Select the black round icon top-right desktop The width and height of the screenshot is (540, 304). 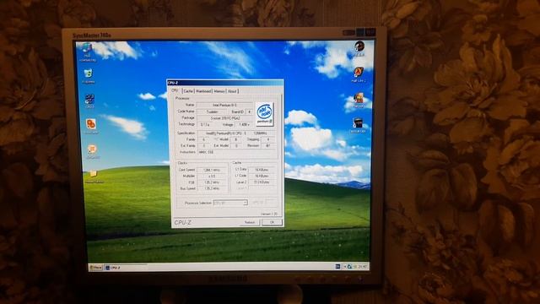point(359,46)
